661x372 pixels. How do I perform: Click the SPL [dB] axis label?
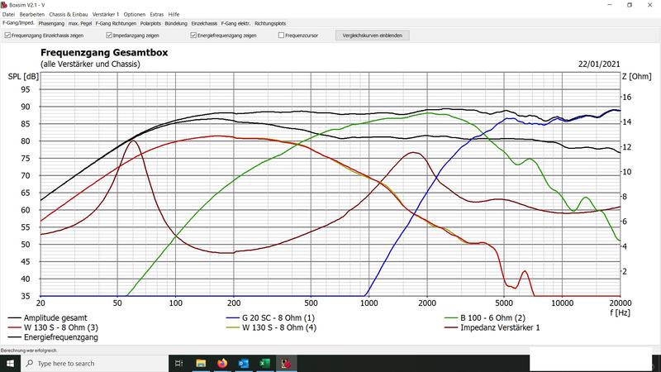pyautogui.click(x=23, y=76)
